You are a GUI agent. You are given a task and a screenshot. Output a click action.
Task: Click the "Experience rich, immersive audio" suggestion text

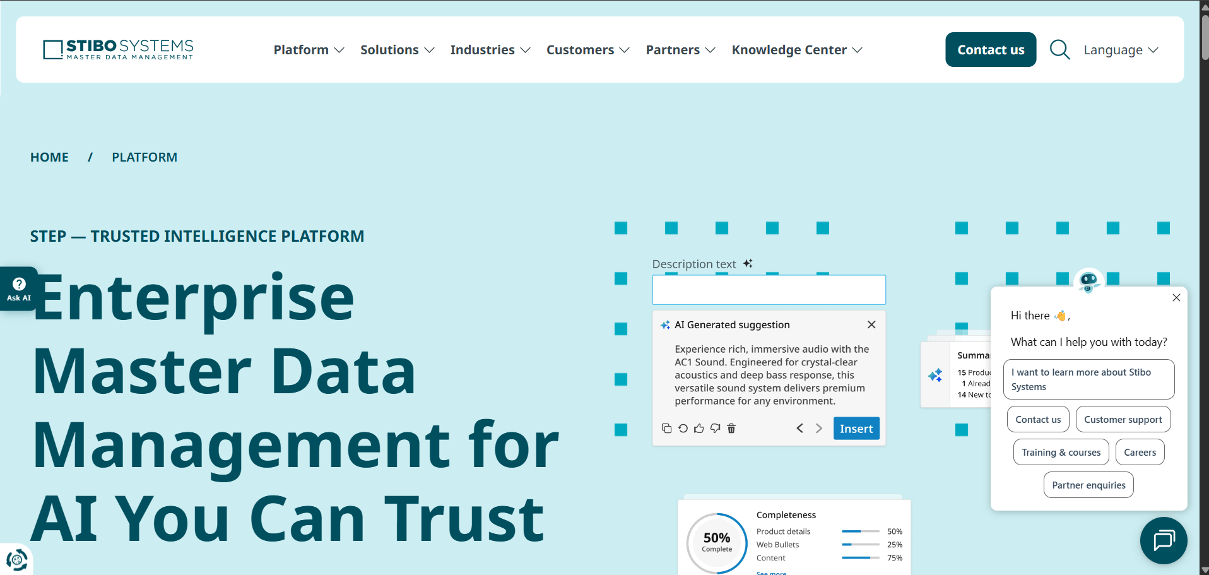772,375
